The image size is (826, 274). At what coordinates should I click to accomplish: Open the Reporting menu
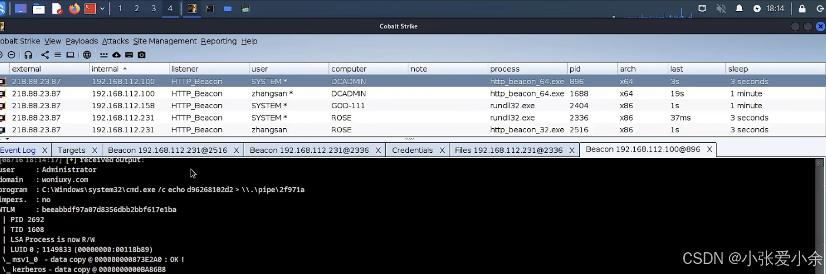coord(218,41)
